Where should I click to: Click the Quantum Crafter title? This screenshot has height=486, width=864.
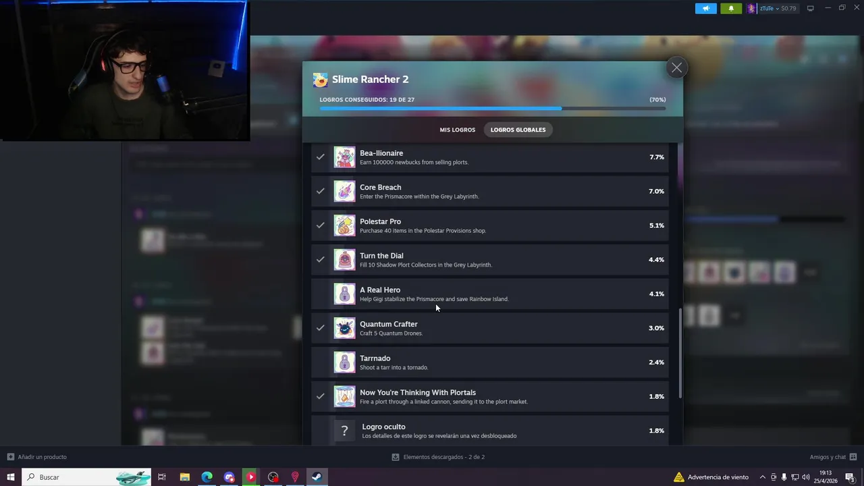click(x=388, y=324)
